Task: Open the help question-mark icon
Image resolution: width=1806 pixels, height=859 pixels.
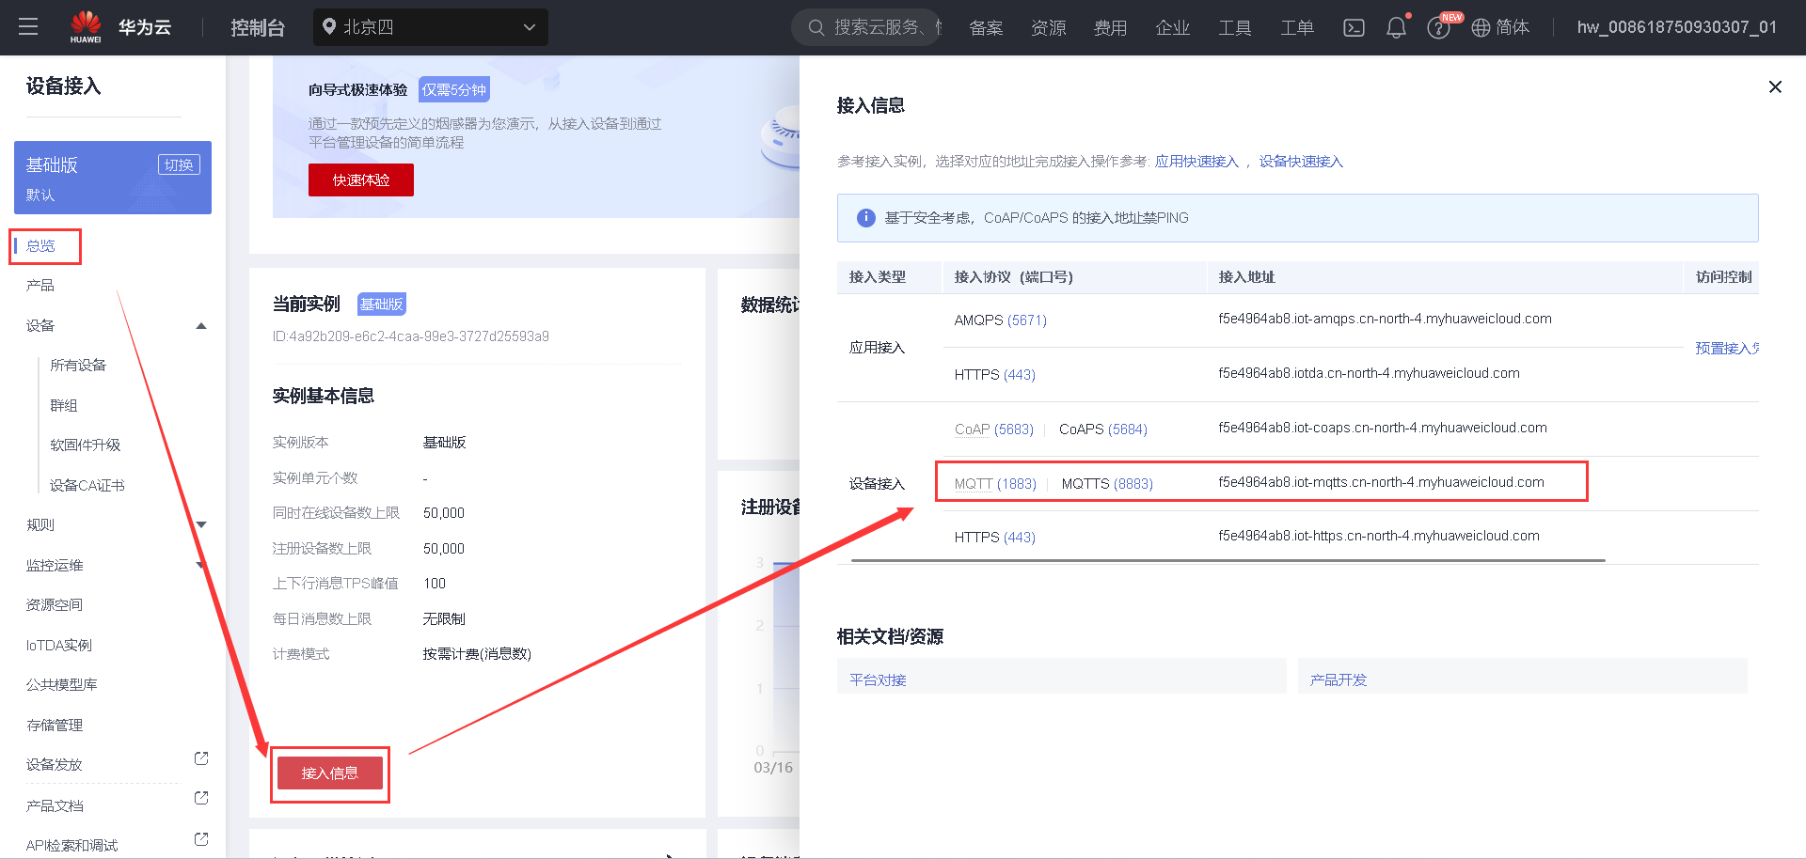Action: pos(1438,28)
